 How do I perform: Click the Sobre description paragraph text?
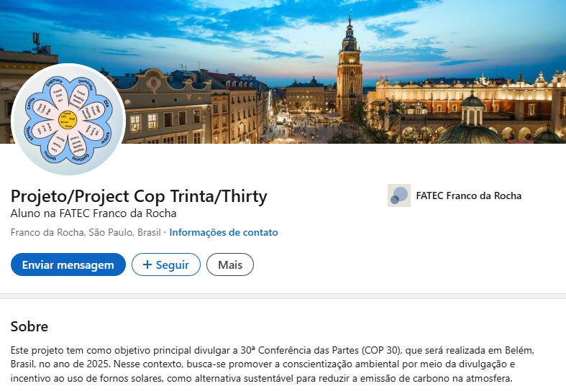[x=272, y=364]
